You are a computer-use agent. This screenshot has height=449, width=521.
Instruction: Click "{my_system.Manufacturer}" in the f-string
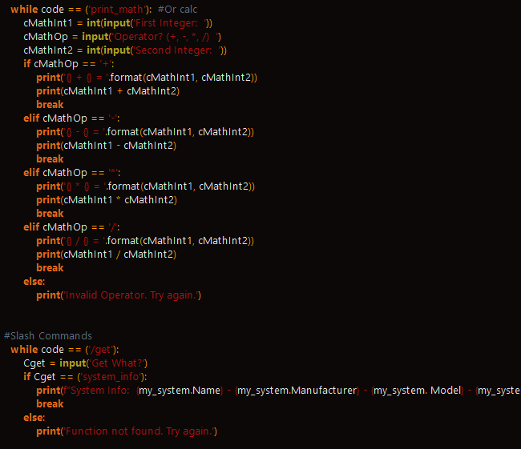(x=297, y=391)
